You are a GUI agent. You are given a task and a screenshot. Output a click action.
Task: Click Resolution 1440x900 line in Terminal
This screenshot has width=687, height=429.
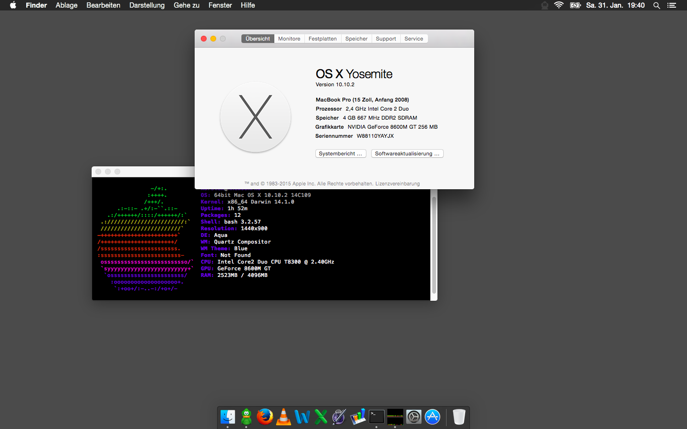(234, 228)
